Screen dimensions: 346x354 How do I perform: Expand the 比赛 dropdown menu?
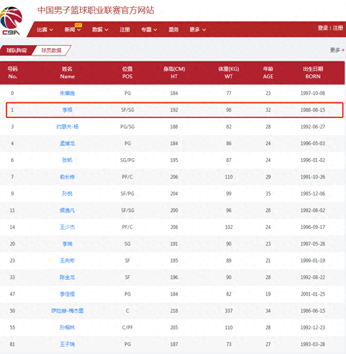click(45, 30)
